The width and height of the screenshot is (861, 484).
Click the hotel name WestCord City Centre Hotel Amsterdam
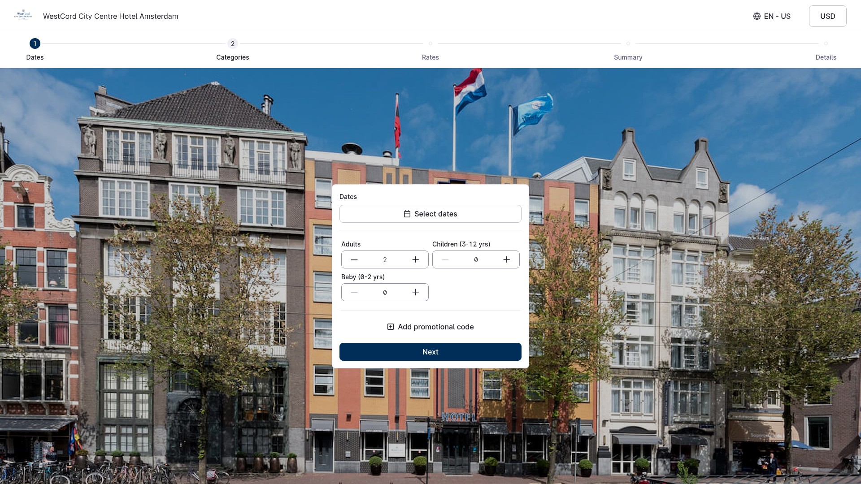tap(110, 16)
